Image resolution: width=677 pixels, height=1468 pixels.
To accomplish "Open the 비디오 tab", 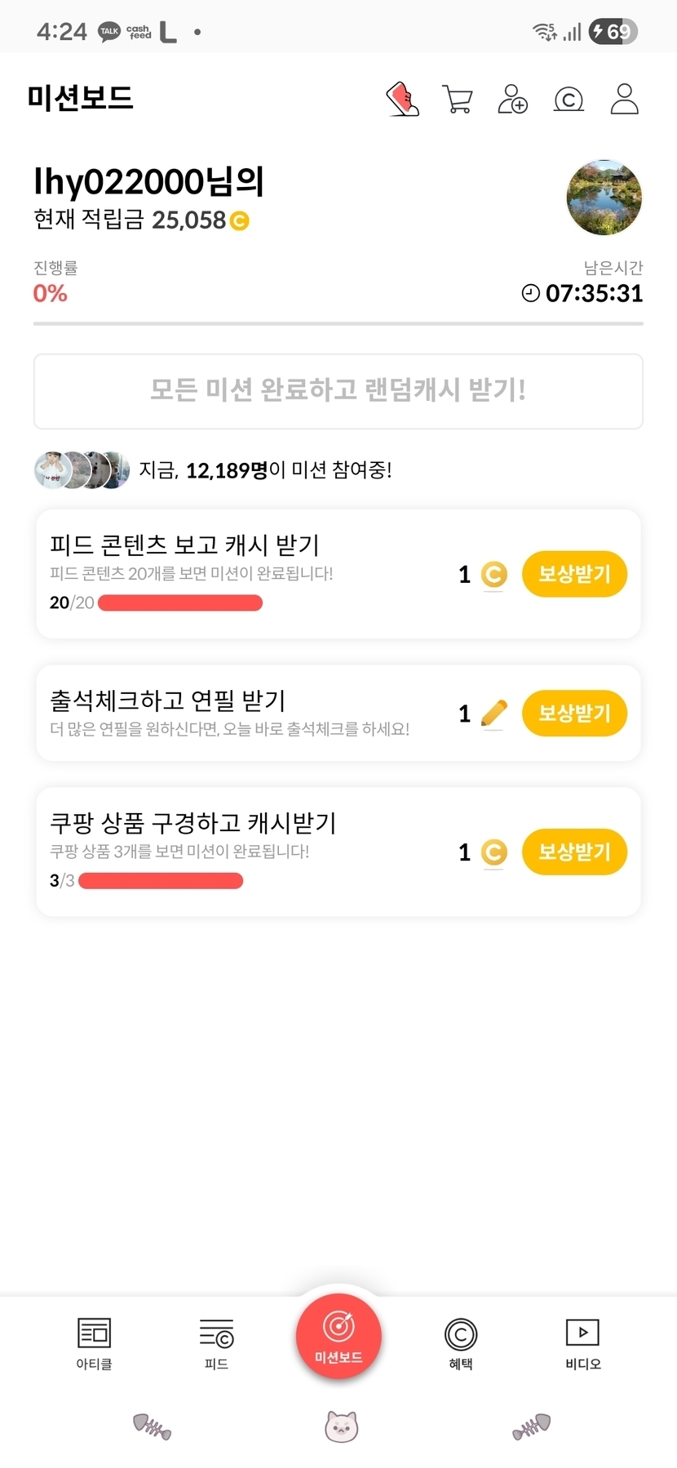I will pyautogui.click(x=583, y=1343).
